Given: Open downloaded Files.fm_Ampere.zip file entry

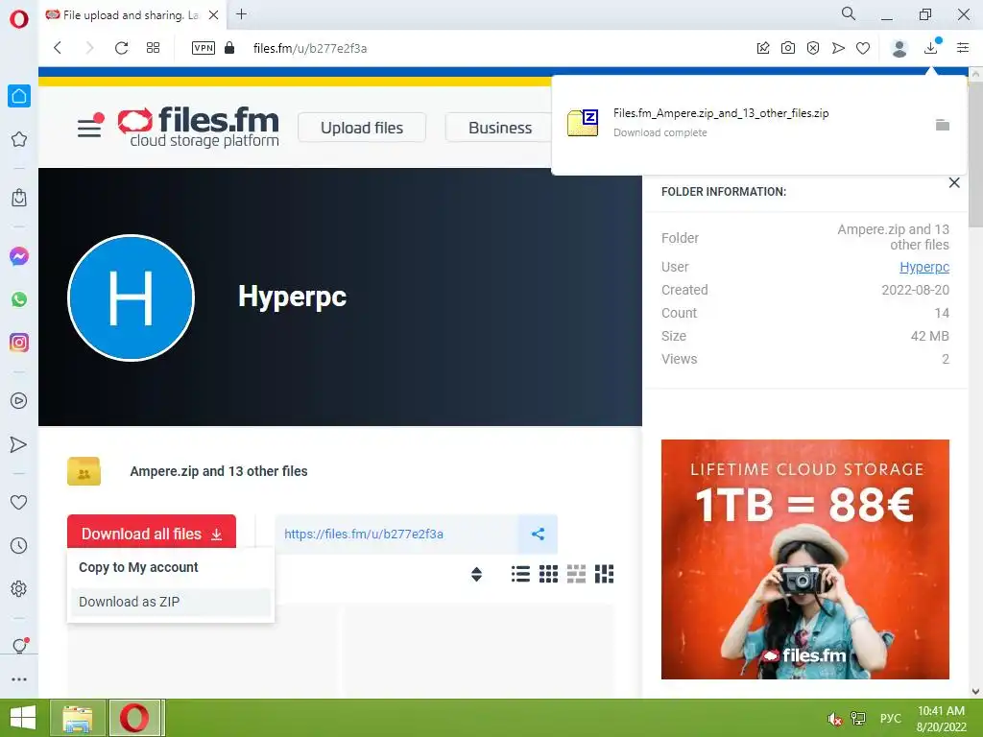Looking at the screenshot, I should point(721,122).
